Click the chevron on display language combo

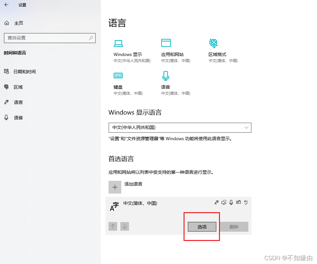tap(246, 128)
